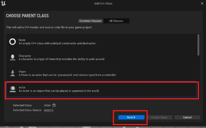Select the Actor sphere icon
The height and width of the screenshot is (128, 206).
13,89
